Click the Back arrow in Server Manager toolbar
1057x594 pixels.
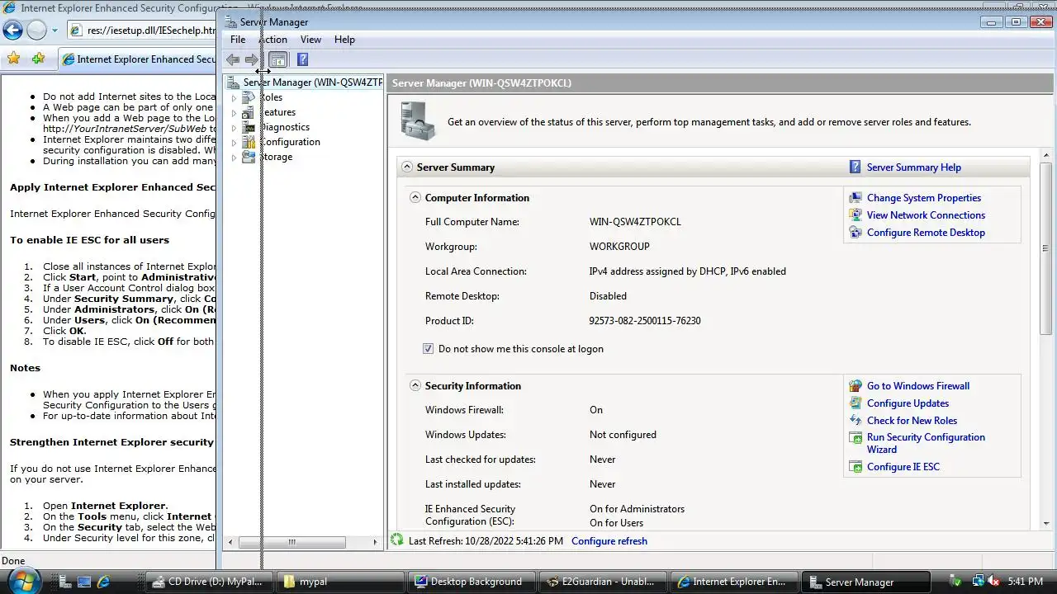coord(233,59)
